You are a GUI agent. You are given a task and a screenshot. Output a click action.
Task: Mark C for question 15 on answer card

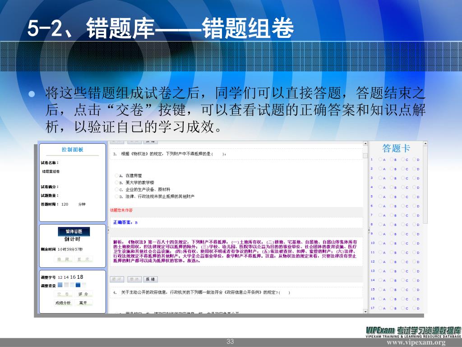[403, 290]
